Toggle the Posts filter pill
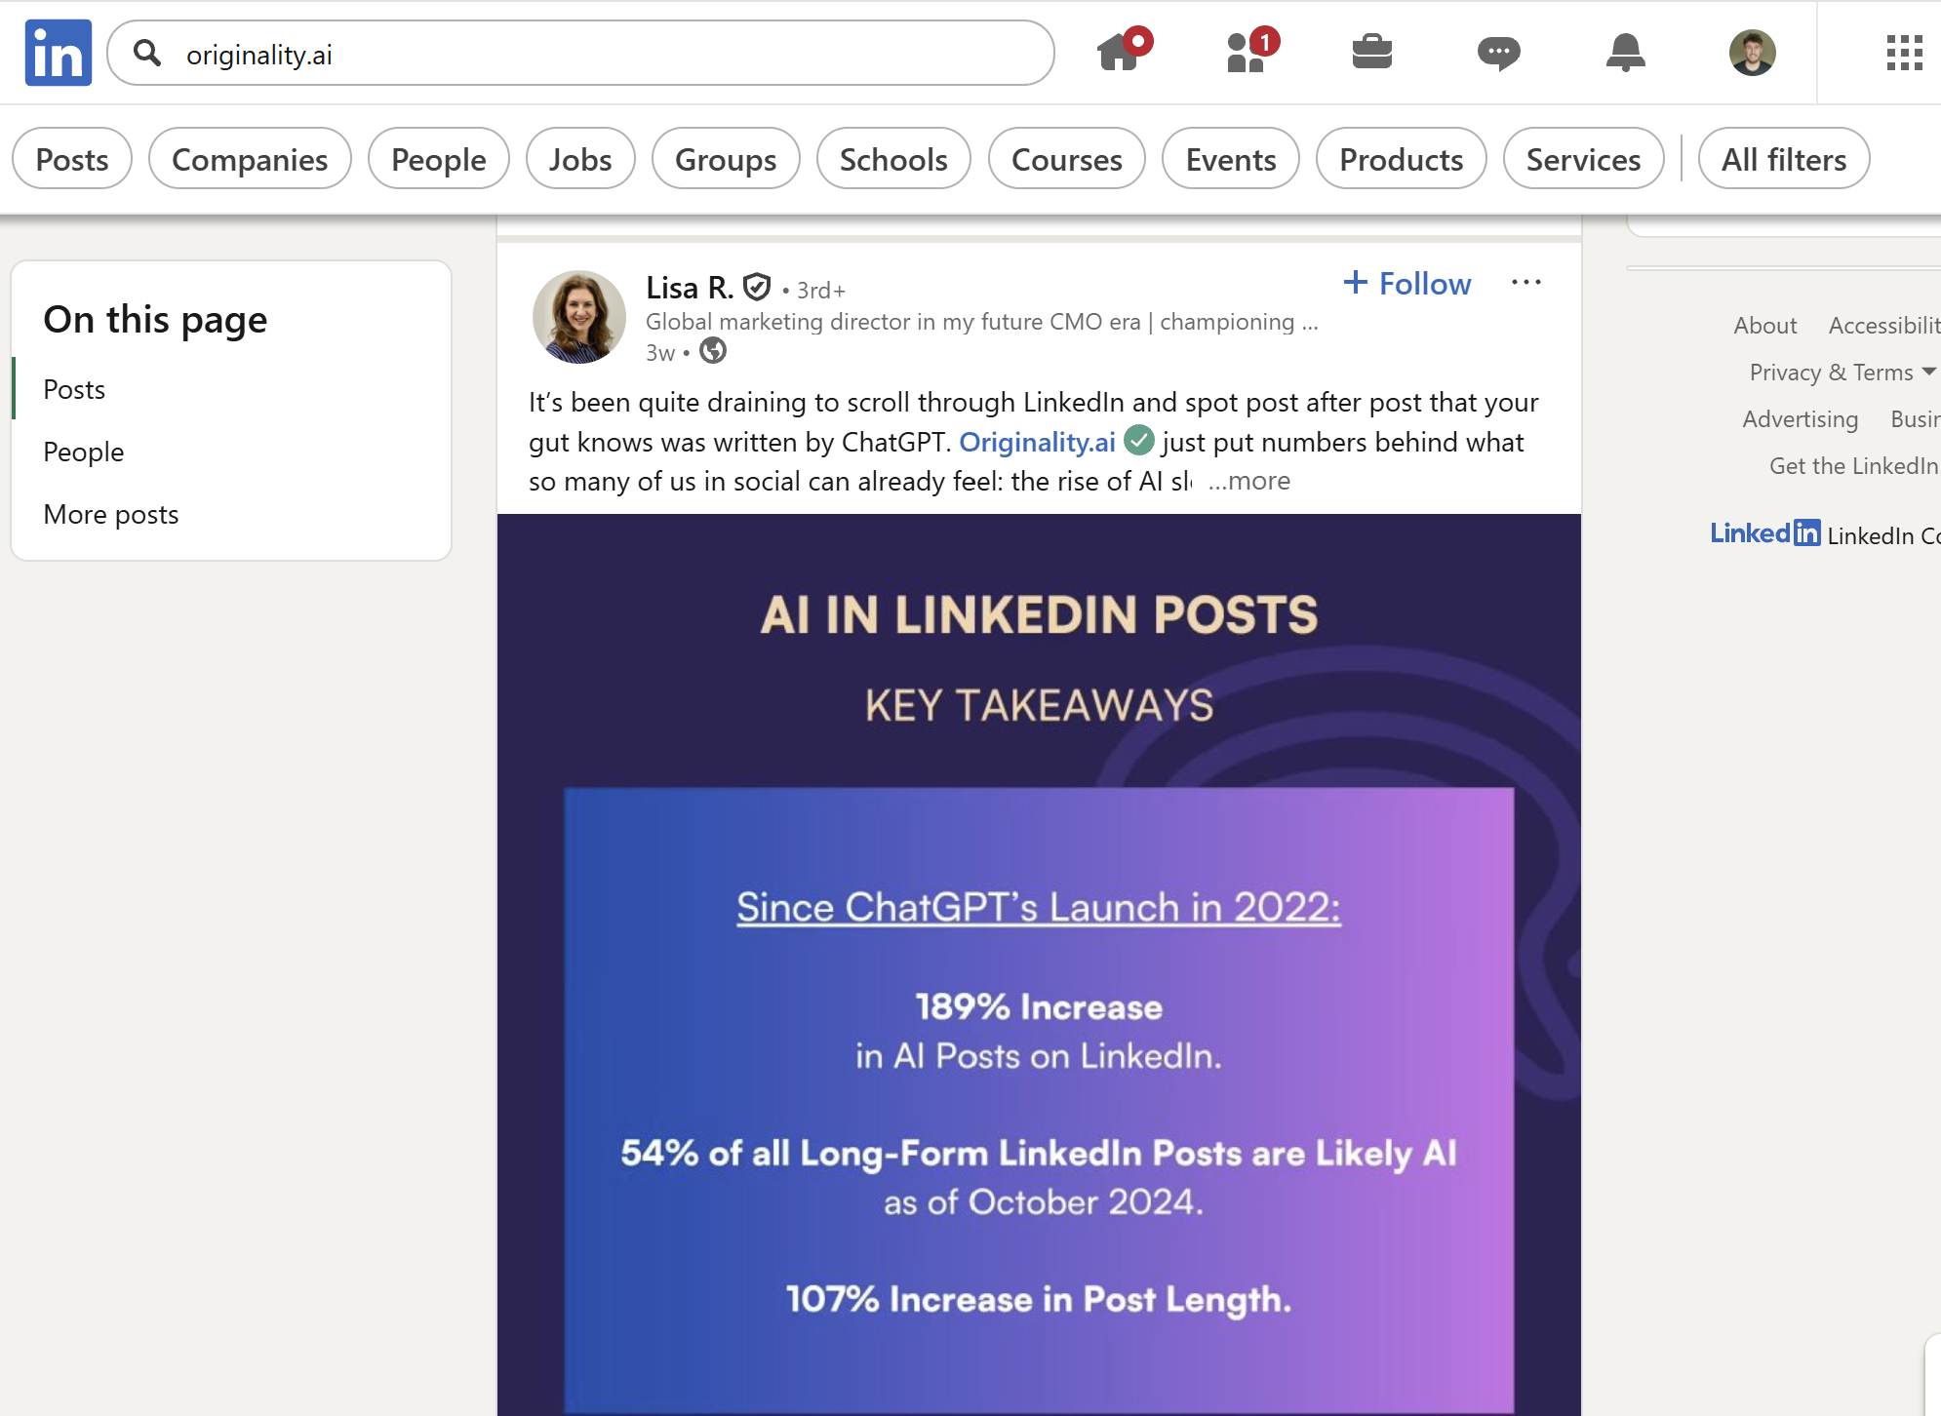The width and height of the screenshot is (1941, 1416). 72,159
